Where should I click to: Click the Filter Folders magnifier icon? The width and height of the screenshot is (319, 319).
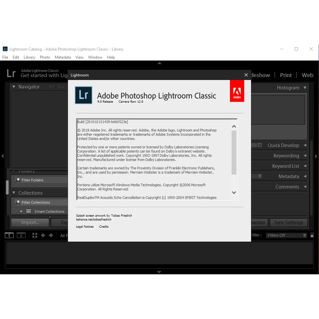18,180
